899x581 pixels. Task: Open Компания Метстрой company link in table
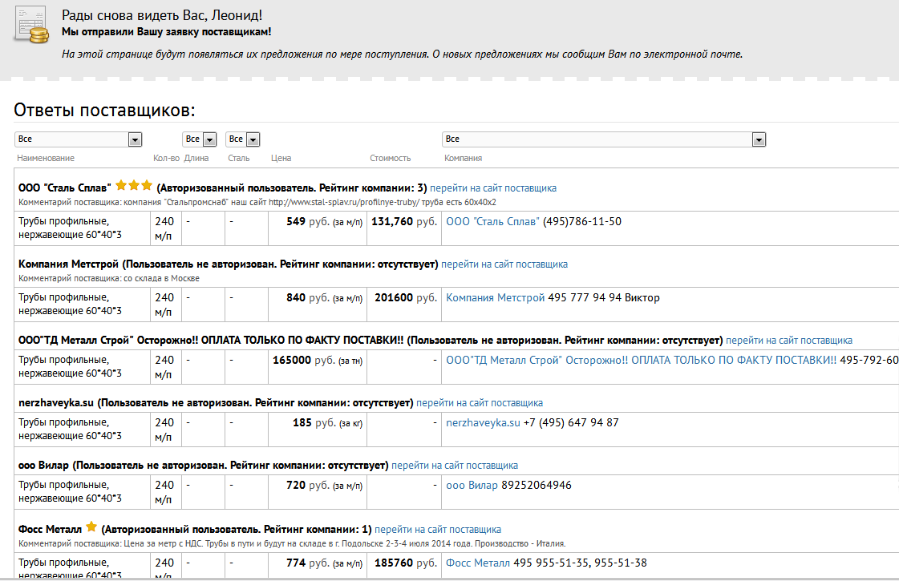coord(496,298)
